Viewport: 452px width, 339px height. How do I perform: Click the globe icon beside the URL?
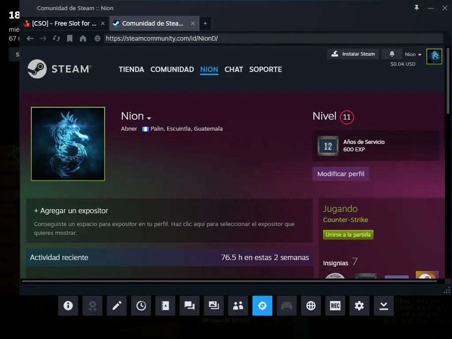[x=98, y=38]
